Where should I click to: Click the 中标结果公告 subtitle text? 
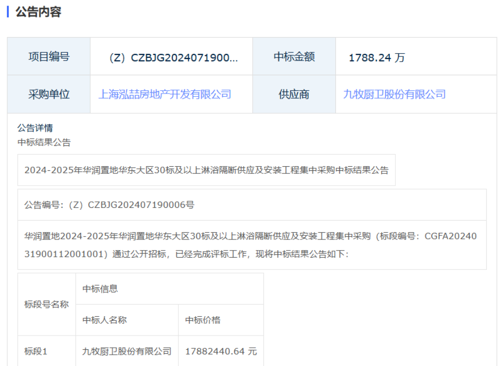pyautogui.click(x=44, y=142)
